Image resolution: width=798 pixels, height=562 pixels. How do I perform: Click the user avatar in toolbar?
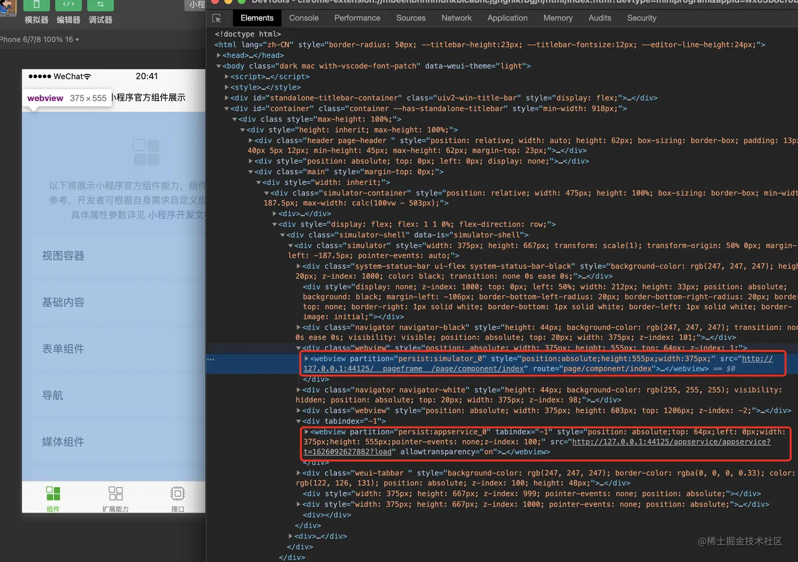(8, 7)
